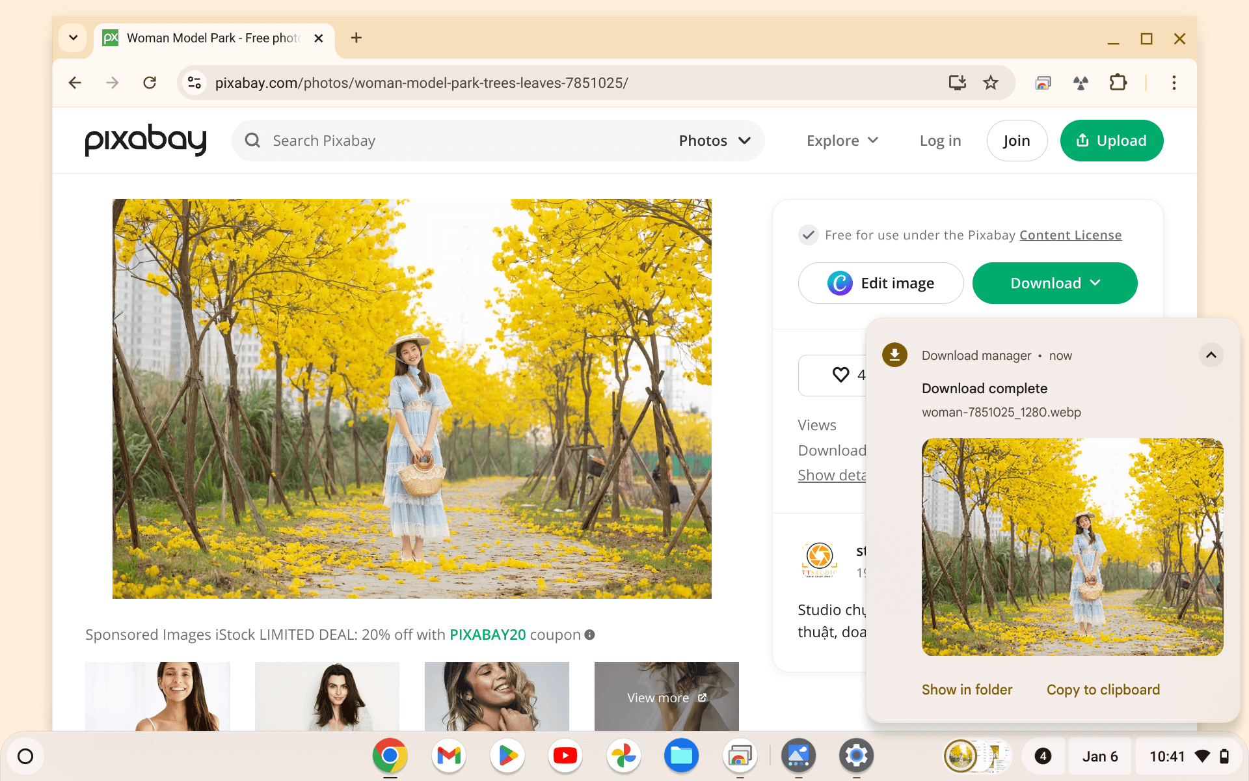
Task: Launch Chrome from the shelf
Action: pos(390,756)
